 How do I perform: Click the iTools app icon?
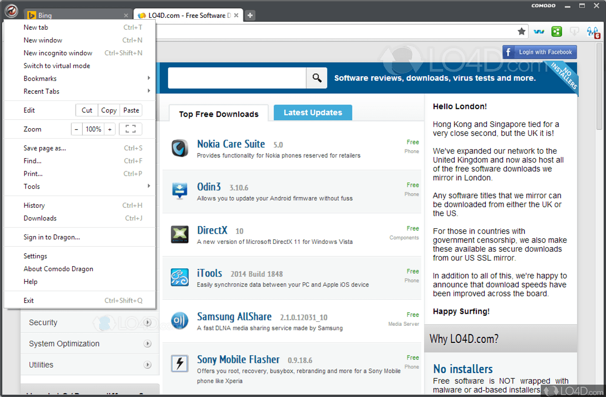[180, 277]
